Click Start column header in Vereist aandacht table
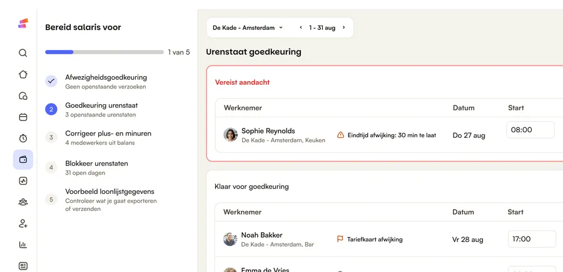563x272 pixels. point(516,108)
